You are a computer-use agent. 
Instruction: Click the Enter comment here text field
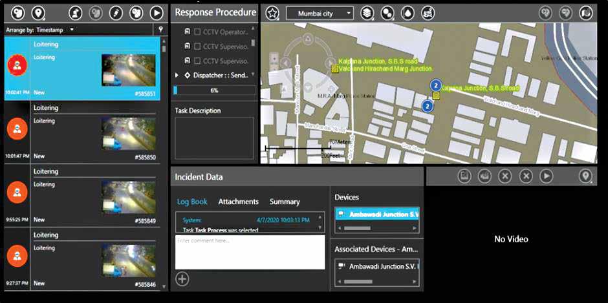click(250, 252)
